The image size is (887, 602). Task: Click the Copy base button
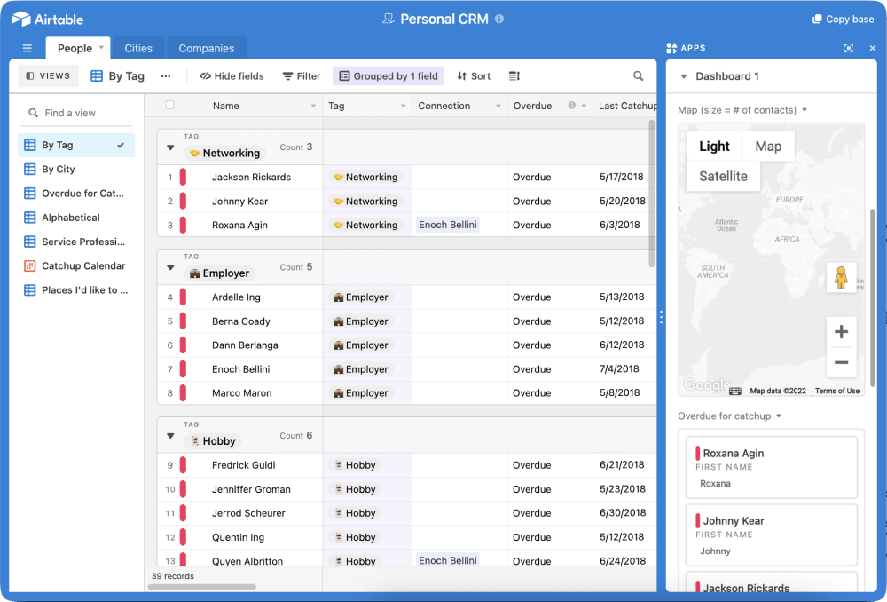point(843,20)
